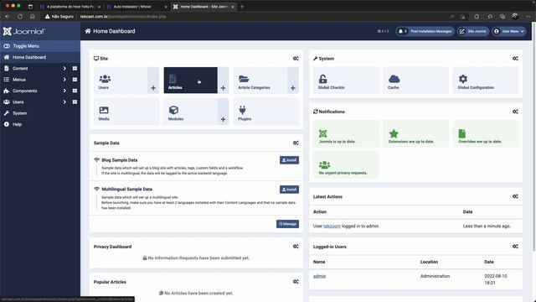Open Global Configuration tile
The width and height of the screenshot is (536, 302).
point(486,81)
